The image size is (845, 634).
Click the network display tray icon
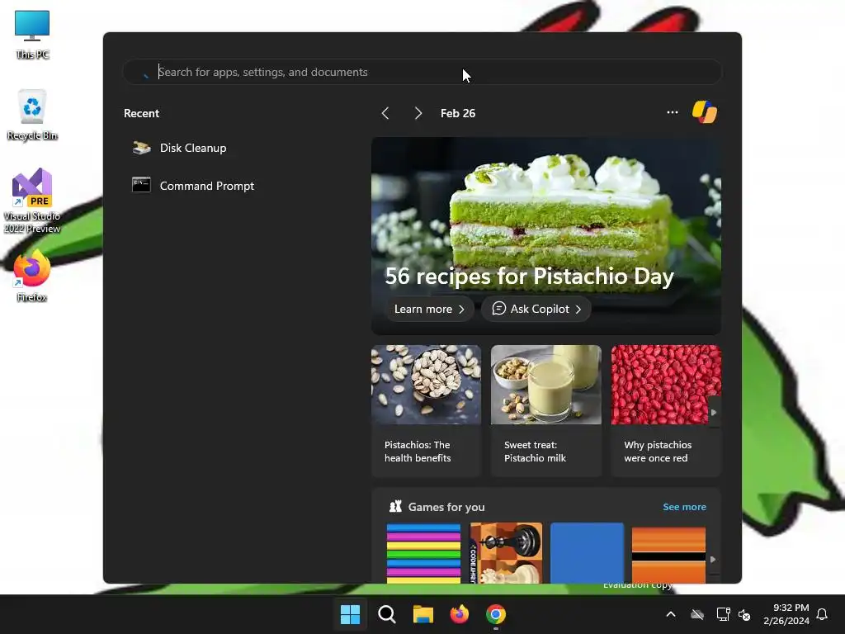(x=723, y=614)
